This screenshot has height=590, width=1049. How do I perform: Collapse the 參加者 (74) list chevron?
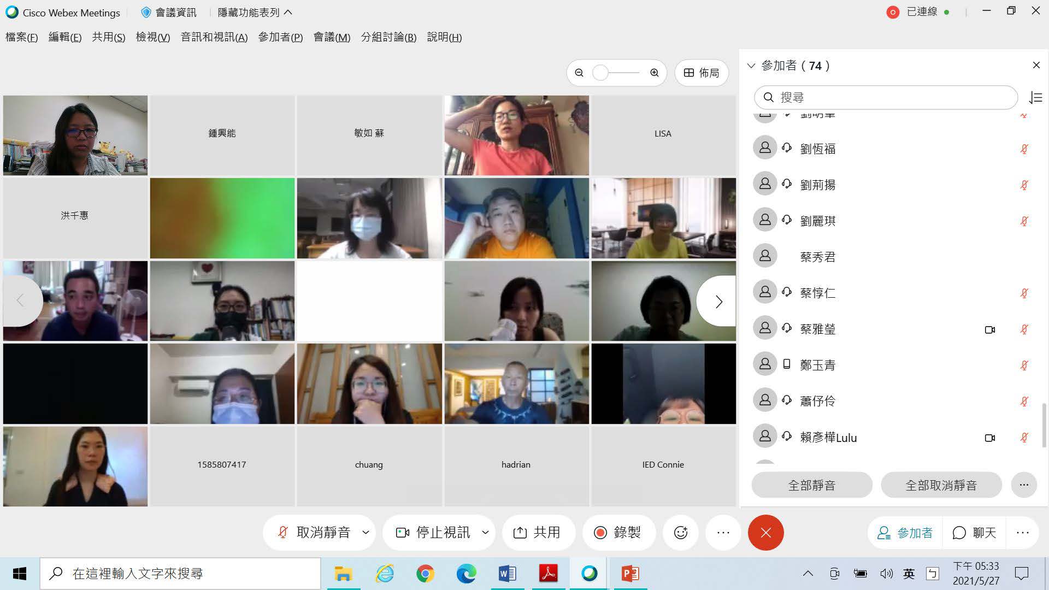pyautogui.click(x=751, y=66)
